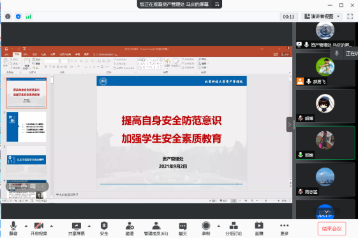Open screen-sharing options menu in top banner

click(217, 4)
